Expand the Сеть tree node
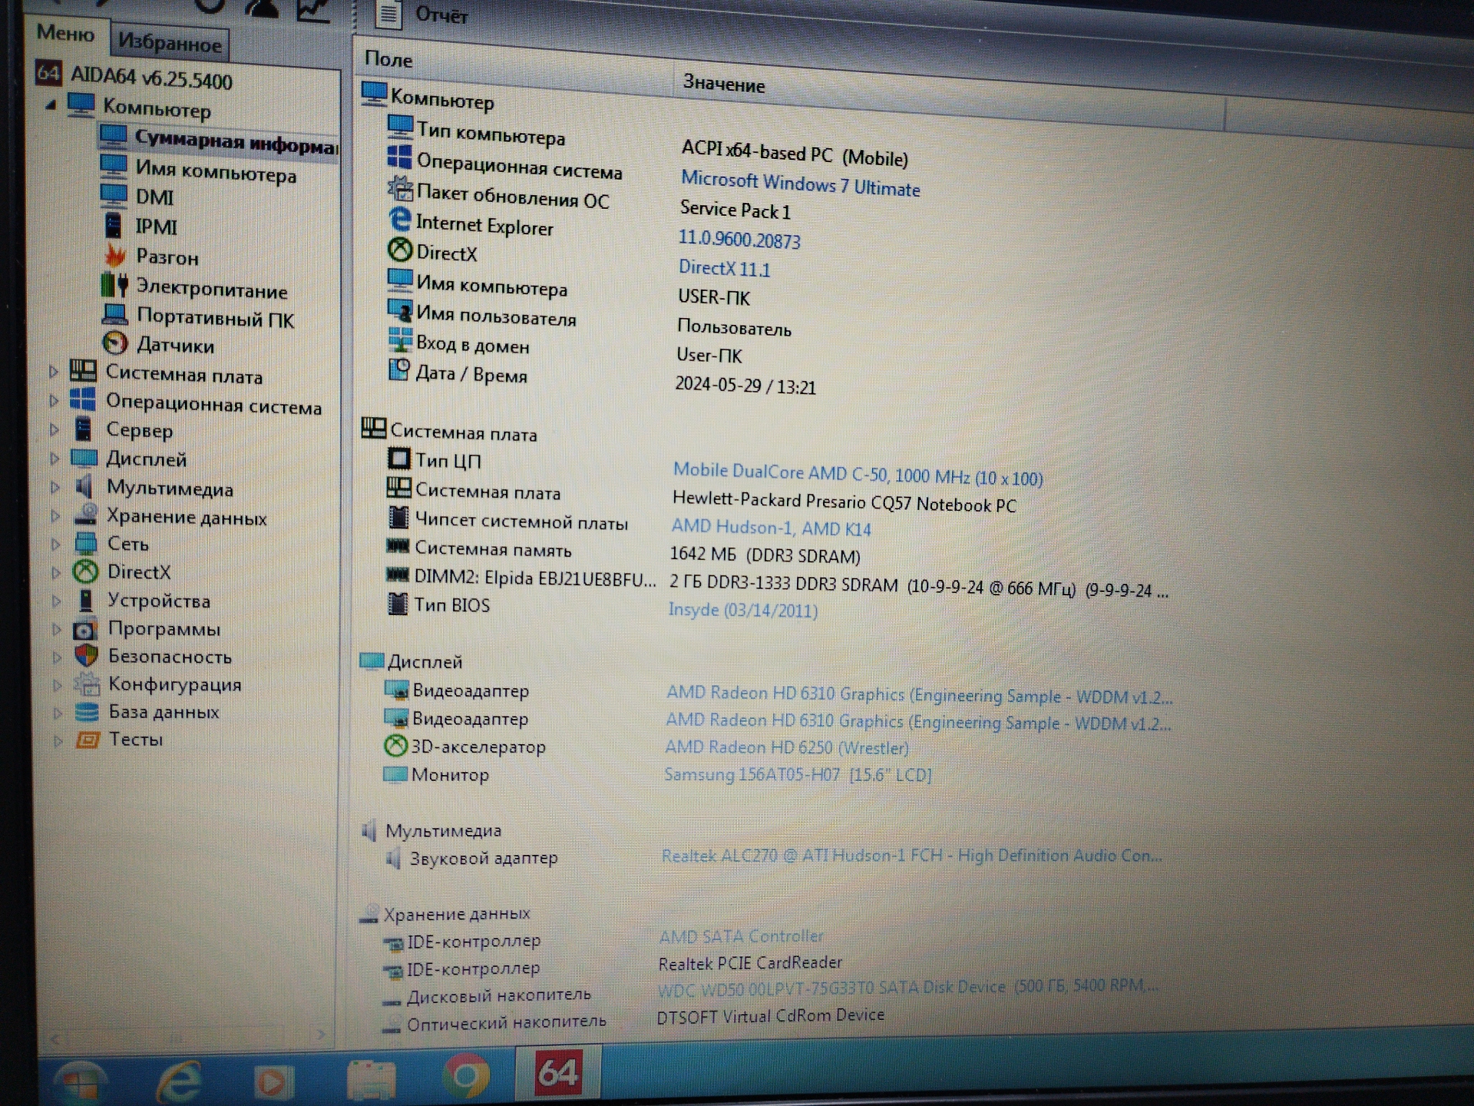 click(56, 544)
